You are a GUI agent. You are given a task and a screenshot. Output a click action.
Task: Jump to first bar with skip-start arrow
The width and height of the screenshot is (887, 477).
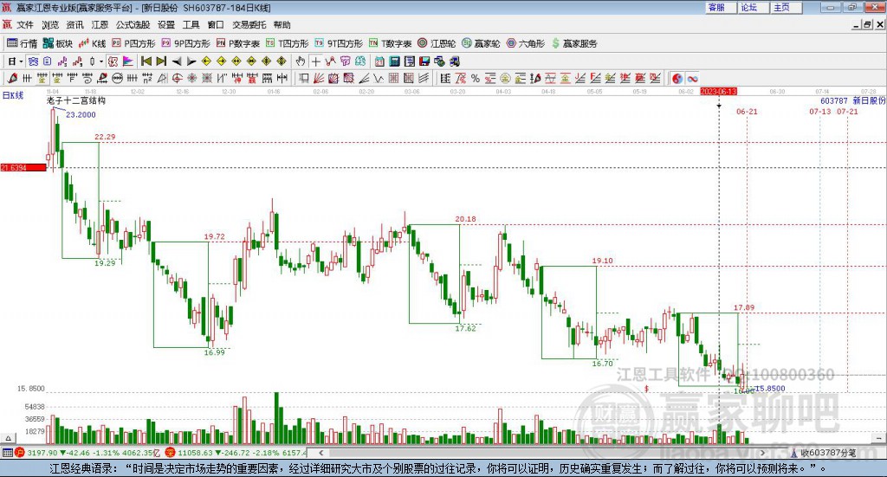point(146,61)
